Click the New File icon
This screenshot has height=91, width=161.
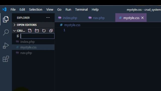(30, 31)
